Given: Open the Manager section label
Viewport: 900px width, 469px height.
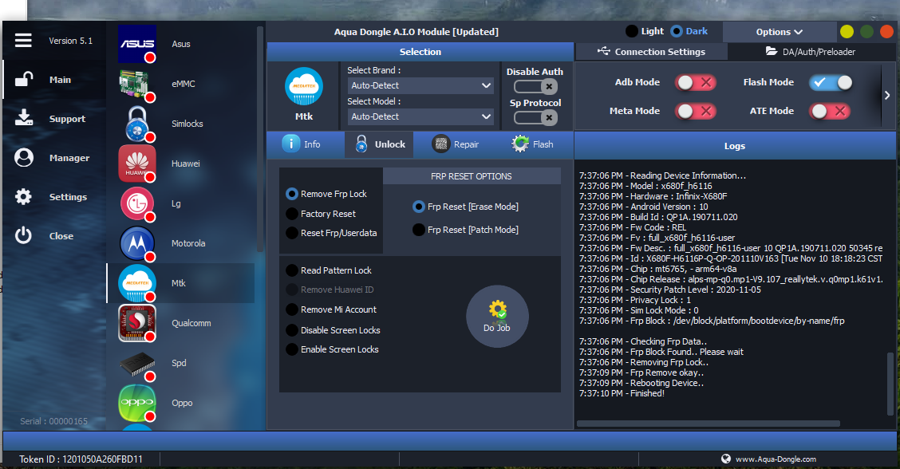Looking at the screenshot, I should [69, 158].
